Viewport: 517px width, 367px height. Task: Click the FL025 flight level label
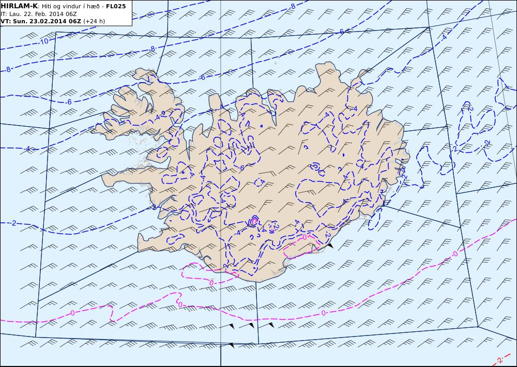(x=116, y=6)
